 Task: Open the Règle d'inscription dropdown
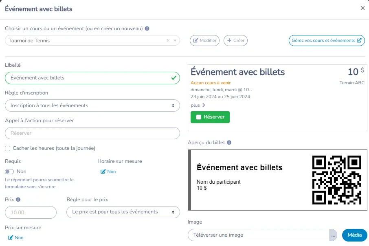(92, 105)
